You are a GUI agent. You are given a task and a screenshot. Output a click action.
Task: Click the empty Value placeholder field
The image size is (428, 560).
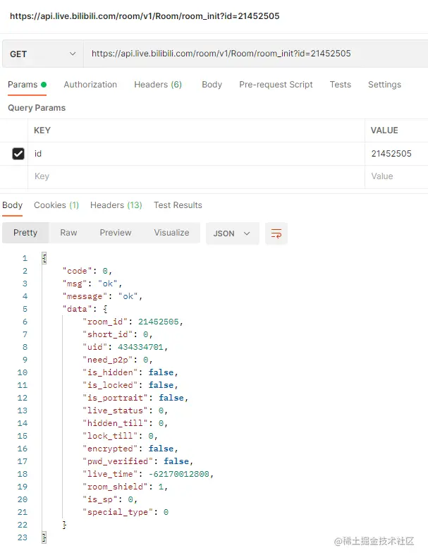point(396,176)
